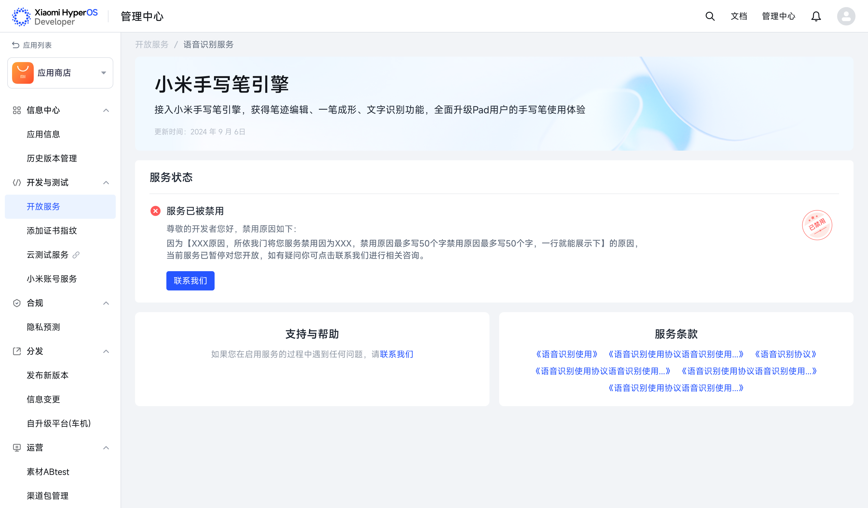Click the 小米手写笔引擎 title

tap(222, 84)
